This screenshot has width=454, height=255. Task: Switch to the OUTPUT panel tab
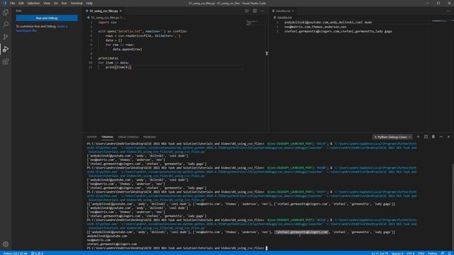click(92, 137)
